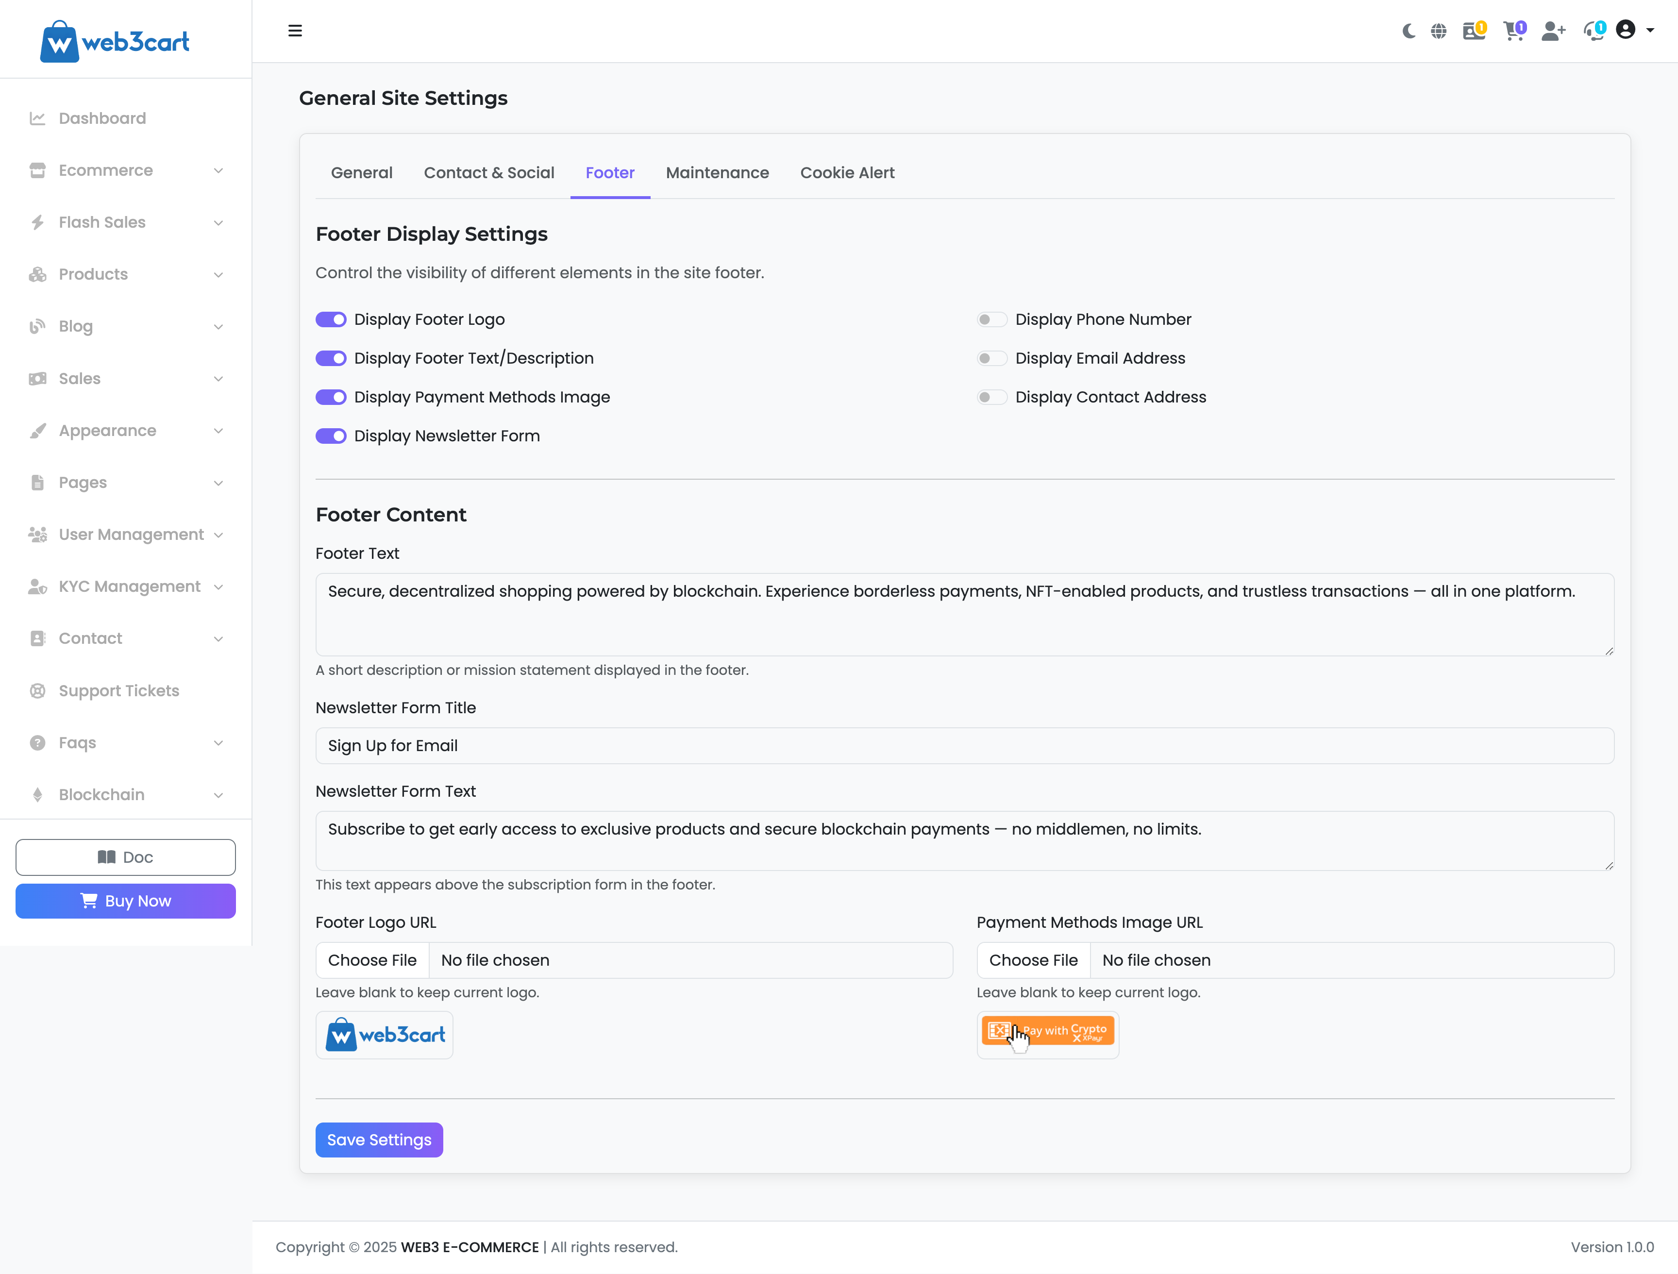
Task: Expand the Blockchain sidebar menu
Action: 126,794
